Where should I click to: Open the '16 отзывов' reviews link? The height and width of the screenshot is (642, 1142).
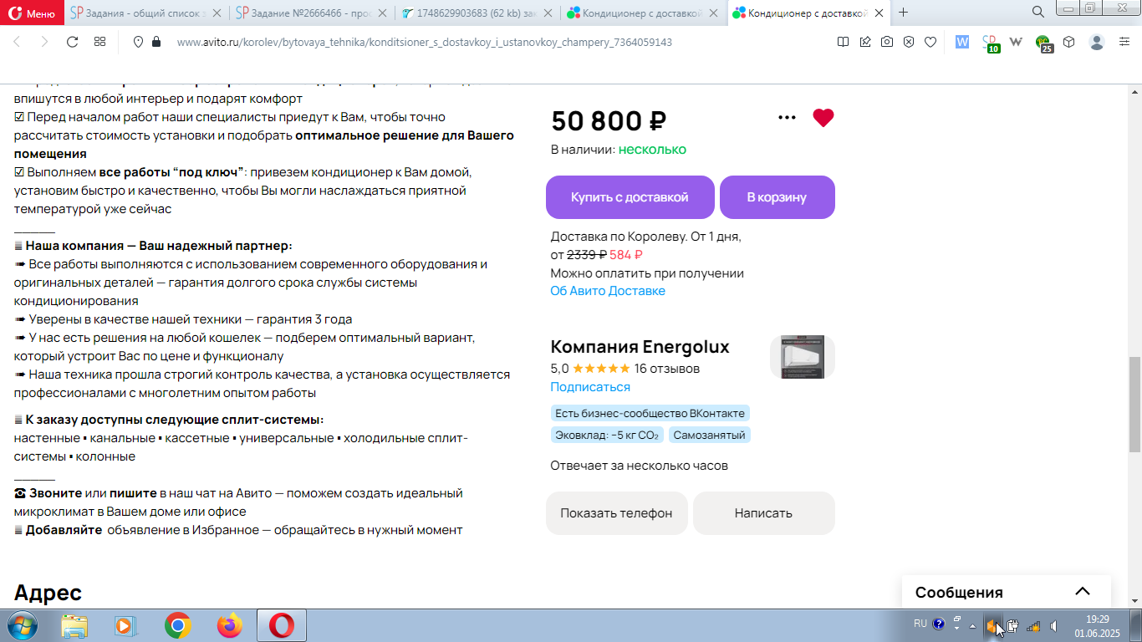coord(667,369)
